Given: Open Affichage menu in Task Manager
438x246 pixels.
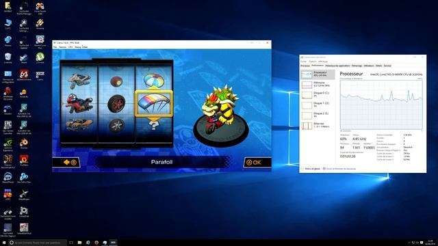Looking at the screenshot, I should click(x=323, y=61).
